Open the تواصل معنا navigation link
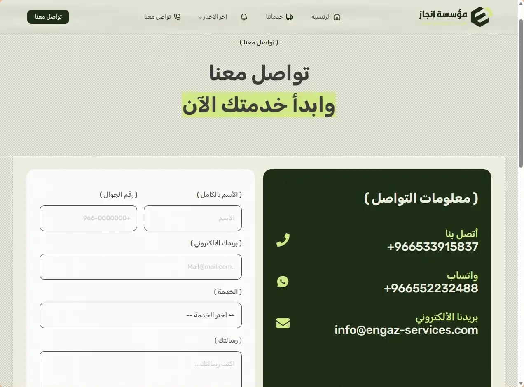524x387 pixels. (x=162, y=17)
